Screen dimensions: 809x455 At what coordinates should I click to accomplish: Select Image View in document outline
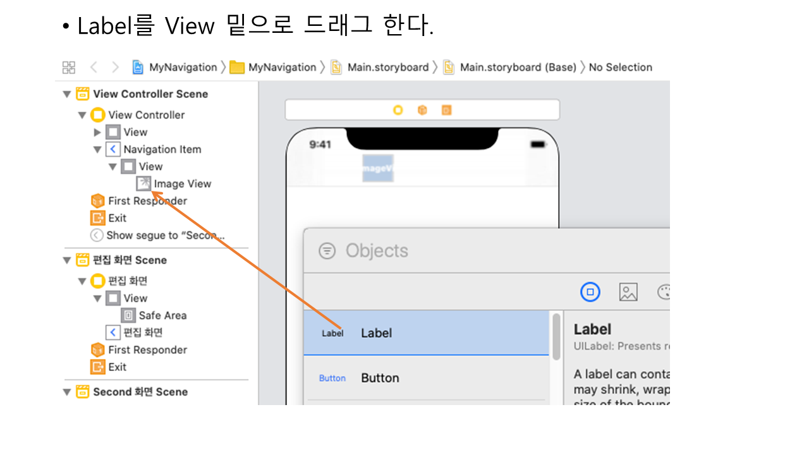(x=182, y=184)
